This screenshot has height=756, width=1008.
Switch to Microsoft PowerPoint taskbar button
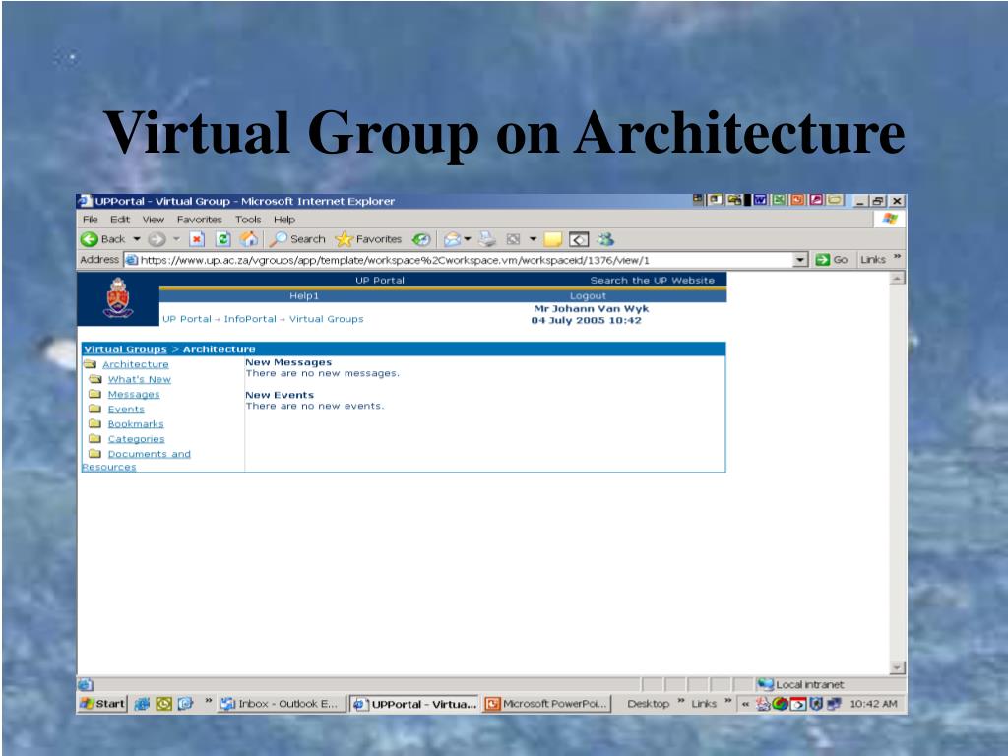546,704
